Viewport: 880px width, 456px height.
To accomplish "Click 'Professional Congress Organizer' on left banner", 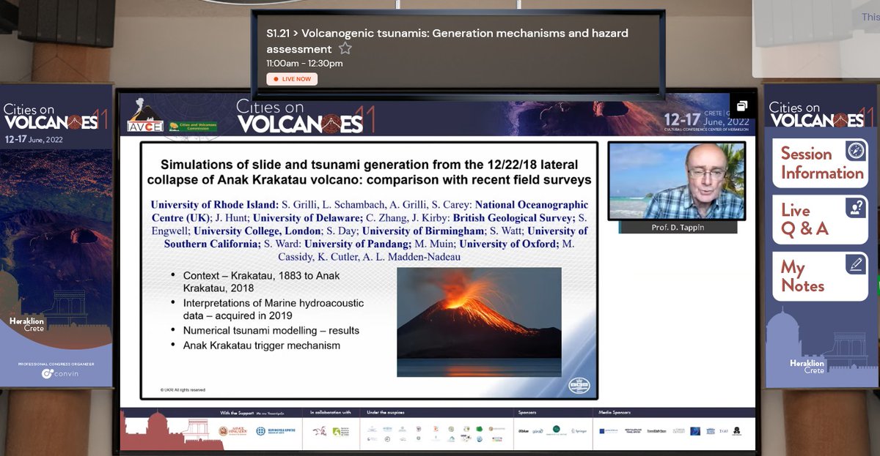I will 56,364.
